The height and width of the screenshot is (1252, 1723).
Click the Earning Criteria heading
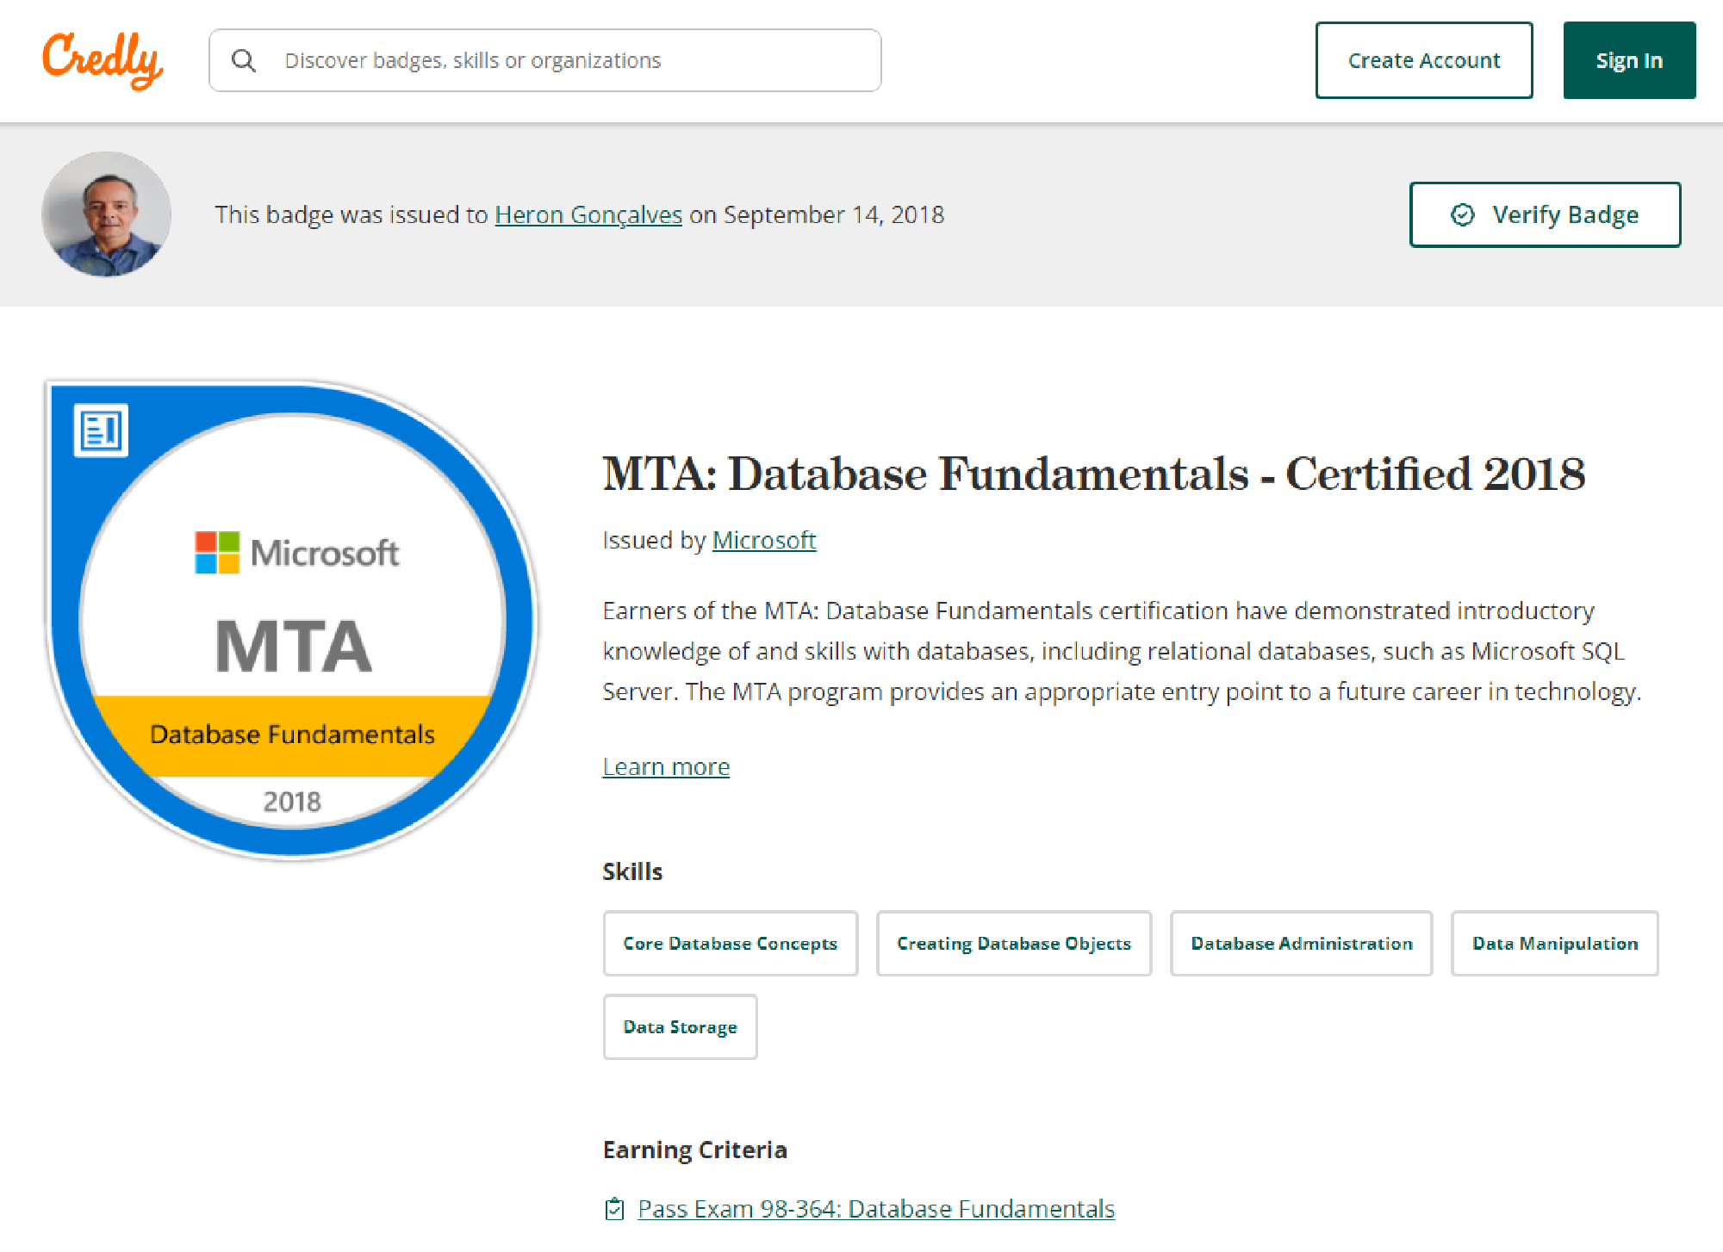(x=695, y=1150)
